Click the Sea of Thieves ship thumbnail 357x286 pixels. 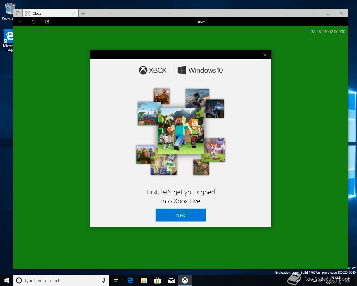tap(148, 113)
